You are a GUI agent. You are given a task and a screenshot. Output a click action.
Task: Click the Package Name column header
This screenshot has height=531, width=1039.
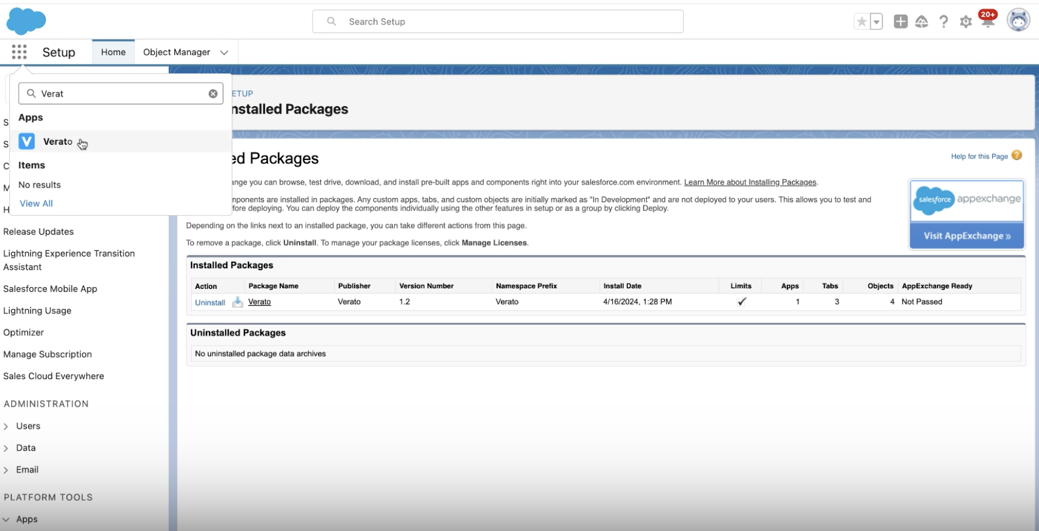[273, 286]
